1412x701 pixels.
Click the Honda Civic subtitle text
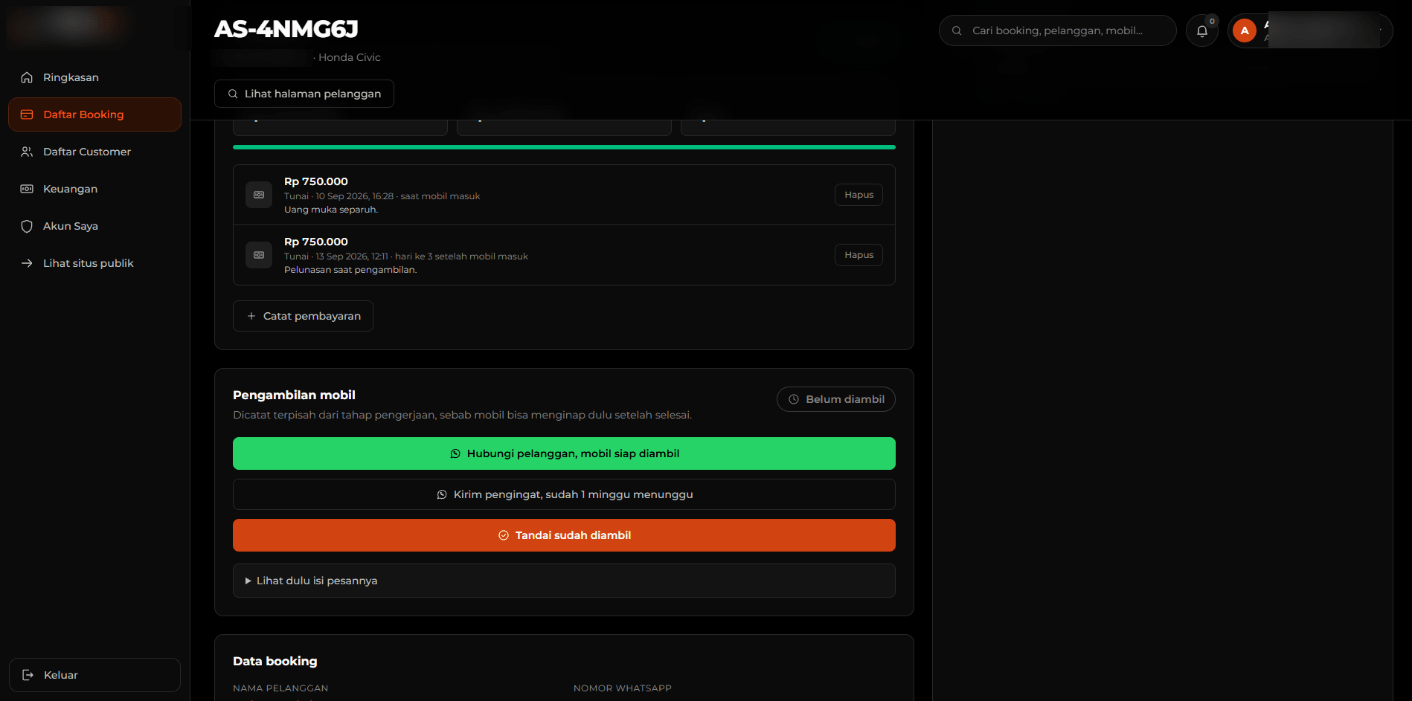(350, 57)
